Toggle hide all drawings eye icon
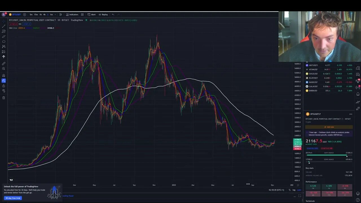 (x=4, y=91)
